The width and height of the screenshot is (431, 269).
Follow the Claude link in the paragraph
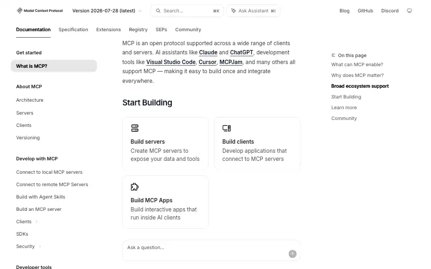point(208,52)
